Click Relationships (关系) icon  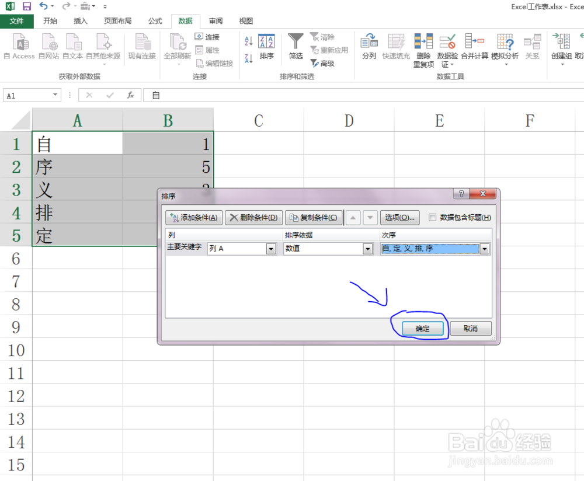pyautogui.click(x=532, y=47)
